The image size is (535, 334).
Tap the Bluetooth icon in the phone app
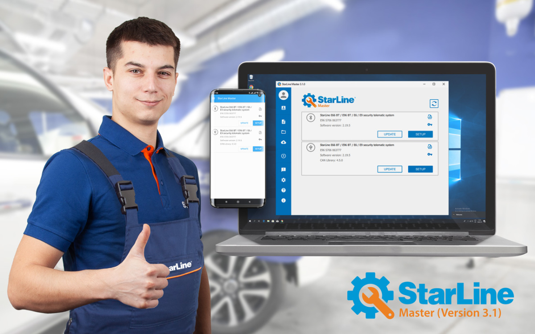216,109
